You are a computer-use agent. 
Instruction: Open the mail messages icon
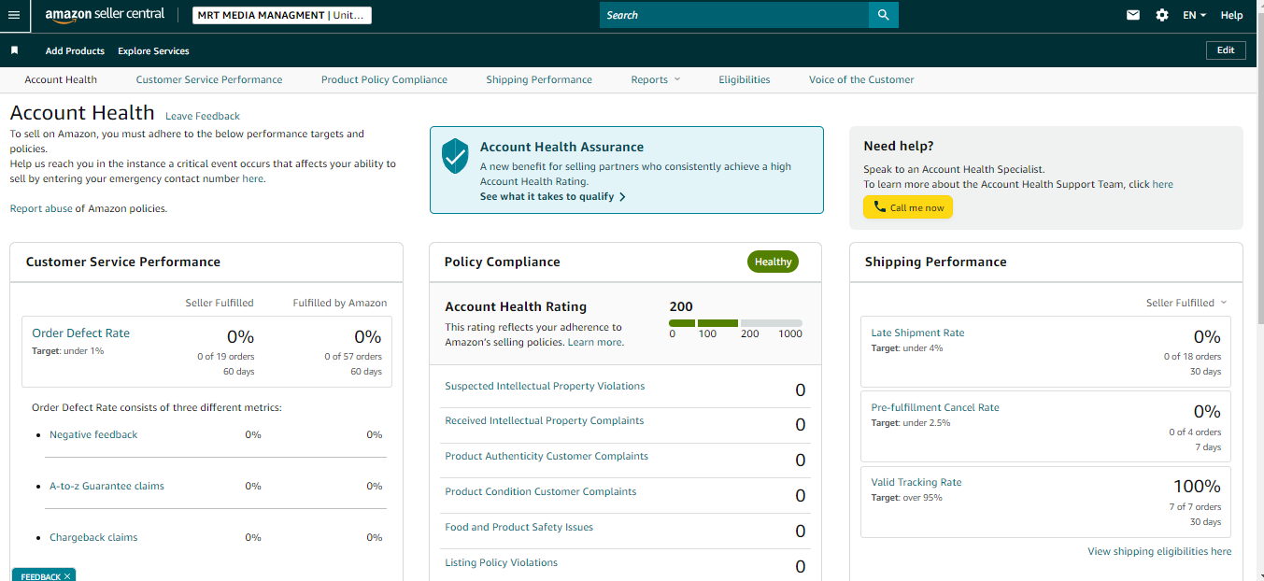click(x=1133, y=15)
